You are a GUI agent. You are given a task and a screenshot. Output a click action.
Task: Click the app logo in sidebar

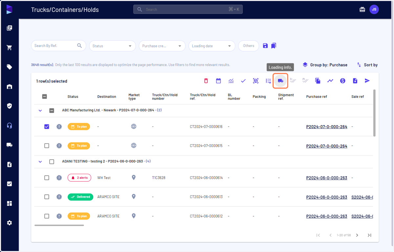pos(9,9)
